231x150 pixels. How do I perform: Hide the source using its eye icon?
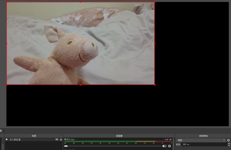(x=57, y=139)
